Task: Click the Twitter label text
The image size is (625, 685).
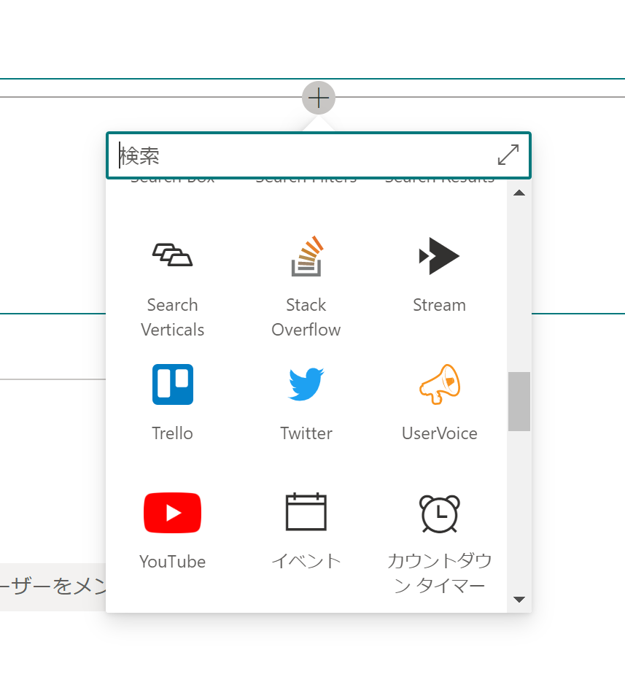Action: (x=306, y=433)
